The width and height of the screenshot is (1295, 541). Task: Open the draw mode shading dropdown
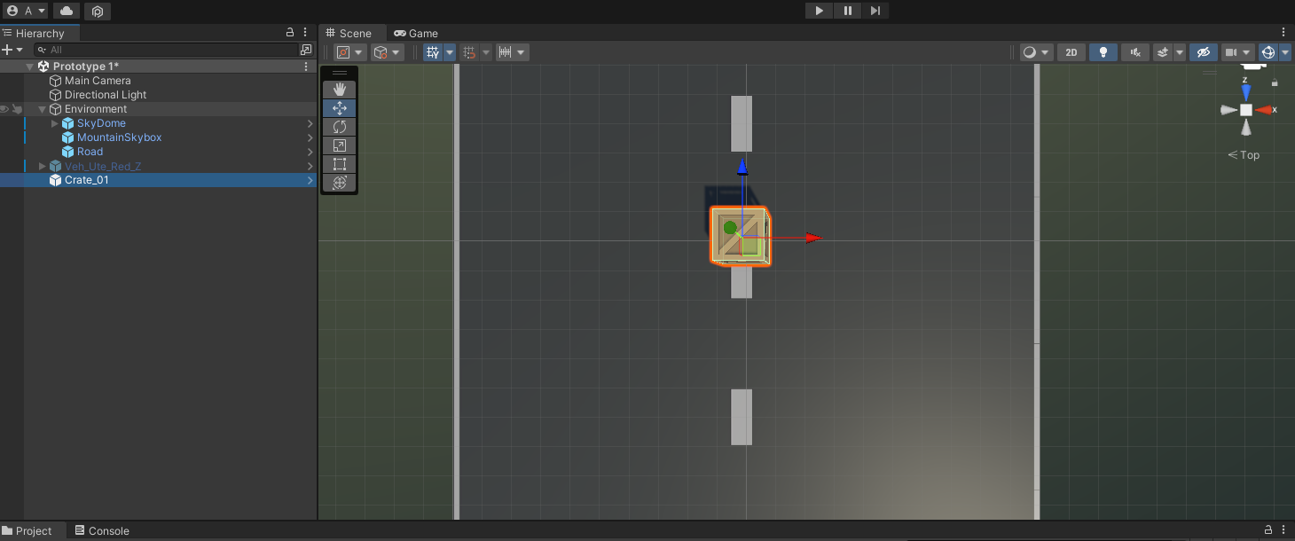tap(1035, 52)
